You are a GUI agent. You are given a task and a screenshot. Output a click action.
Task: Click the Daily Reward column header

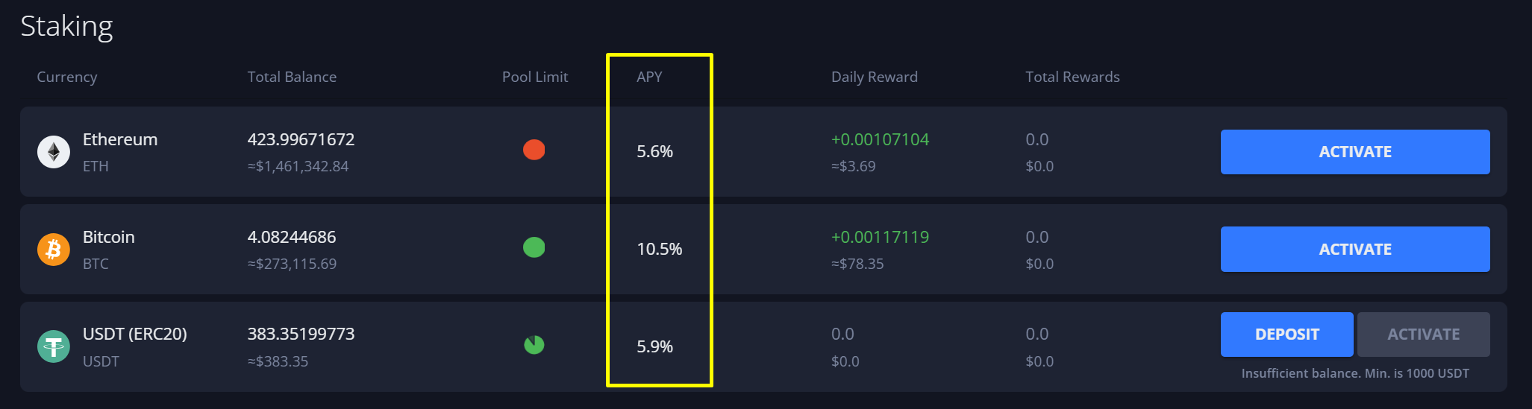point(874,77)
